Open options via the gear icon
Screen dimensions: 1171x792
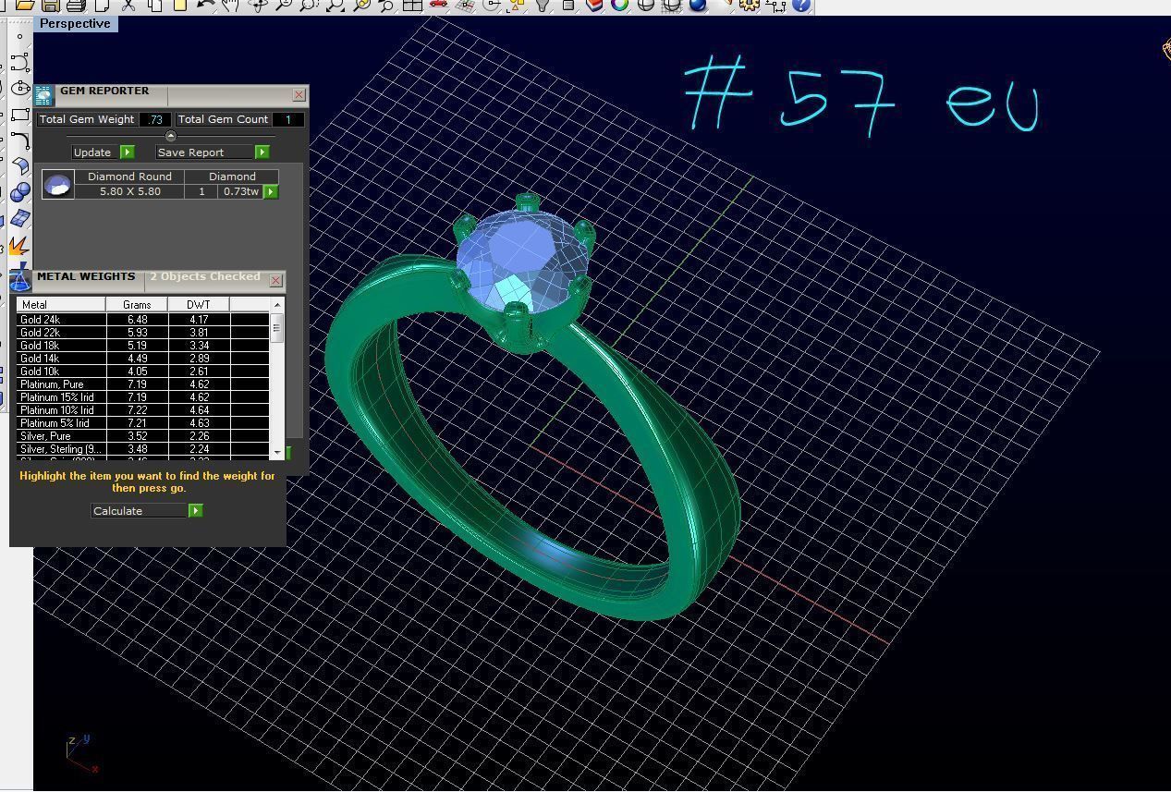[750, 5]
